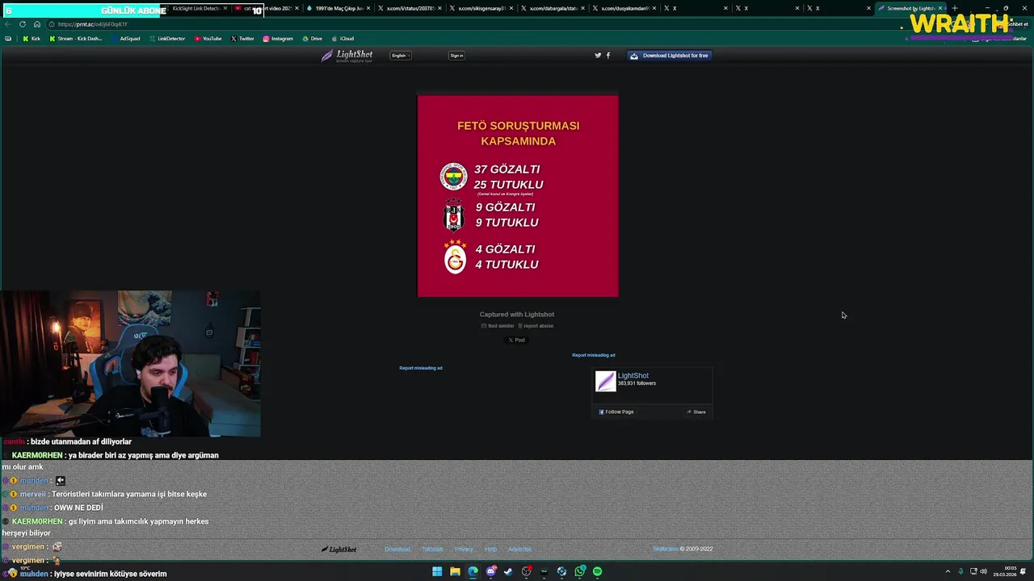This screenshot has height=581, width=1034.
Task: Open File Explorer from the taskbar
Action: 455,571
